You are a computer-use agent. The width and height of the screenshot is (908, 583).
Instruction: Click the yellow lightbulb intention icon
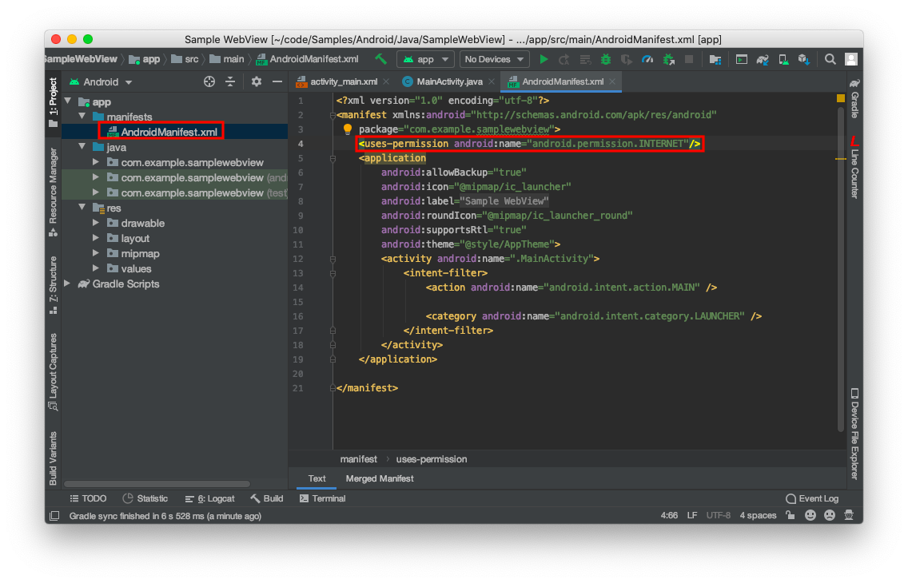click(x=348, y=129)
